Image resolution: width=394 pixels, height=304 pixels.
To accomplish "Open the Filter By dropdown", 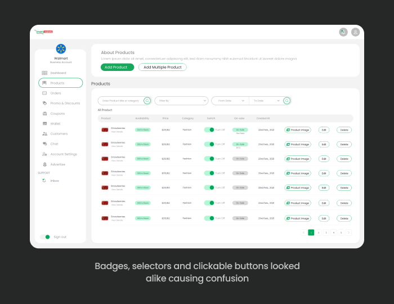I will click(x=181, y=101).
